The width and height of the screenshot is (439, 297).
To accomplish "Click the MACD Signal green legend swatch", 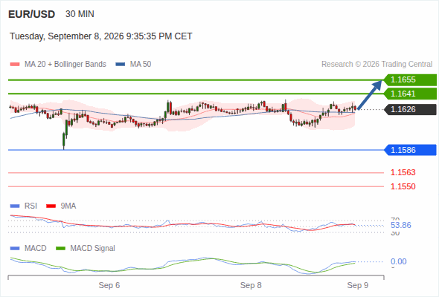I will (60, 249).
